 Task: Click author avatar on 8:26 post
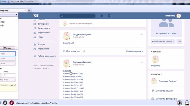(66, 36)
